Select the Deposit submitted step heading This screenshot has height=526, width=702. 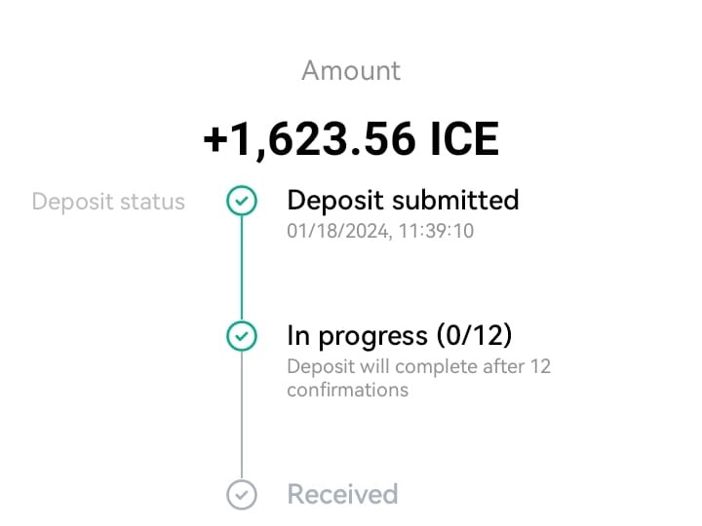(403, 200)
